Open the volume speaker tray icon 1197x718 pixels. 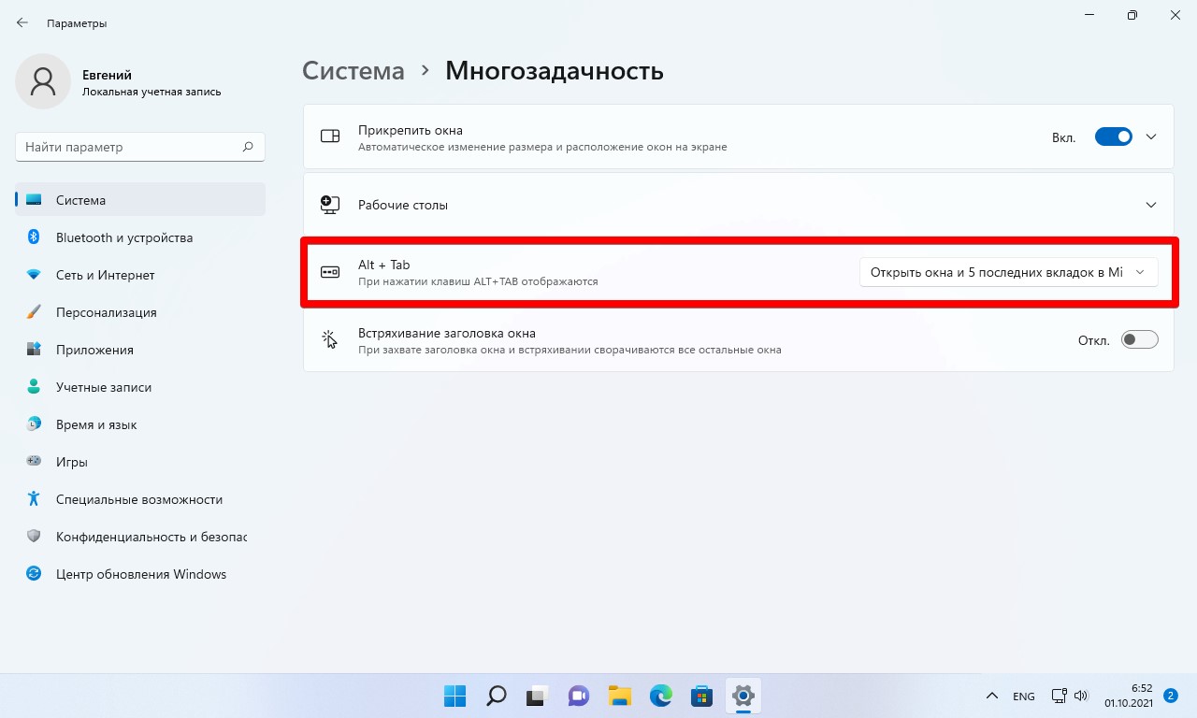click(x=1081, y=696)
